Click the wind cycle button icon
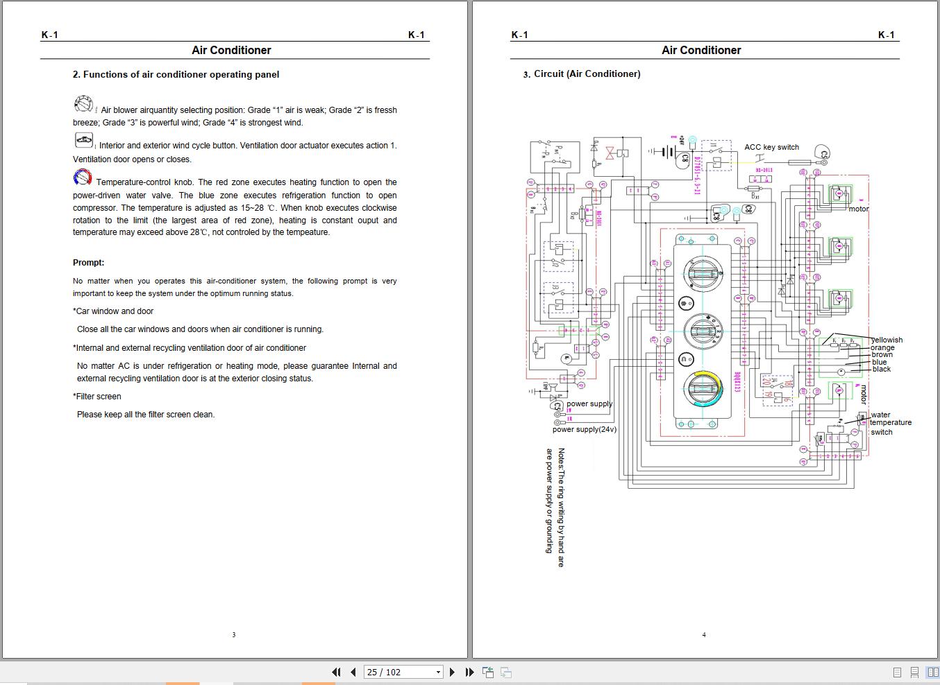Screen dimensions: 940x685 tap(84, 141)
